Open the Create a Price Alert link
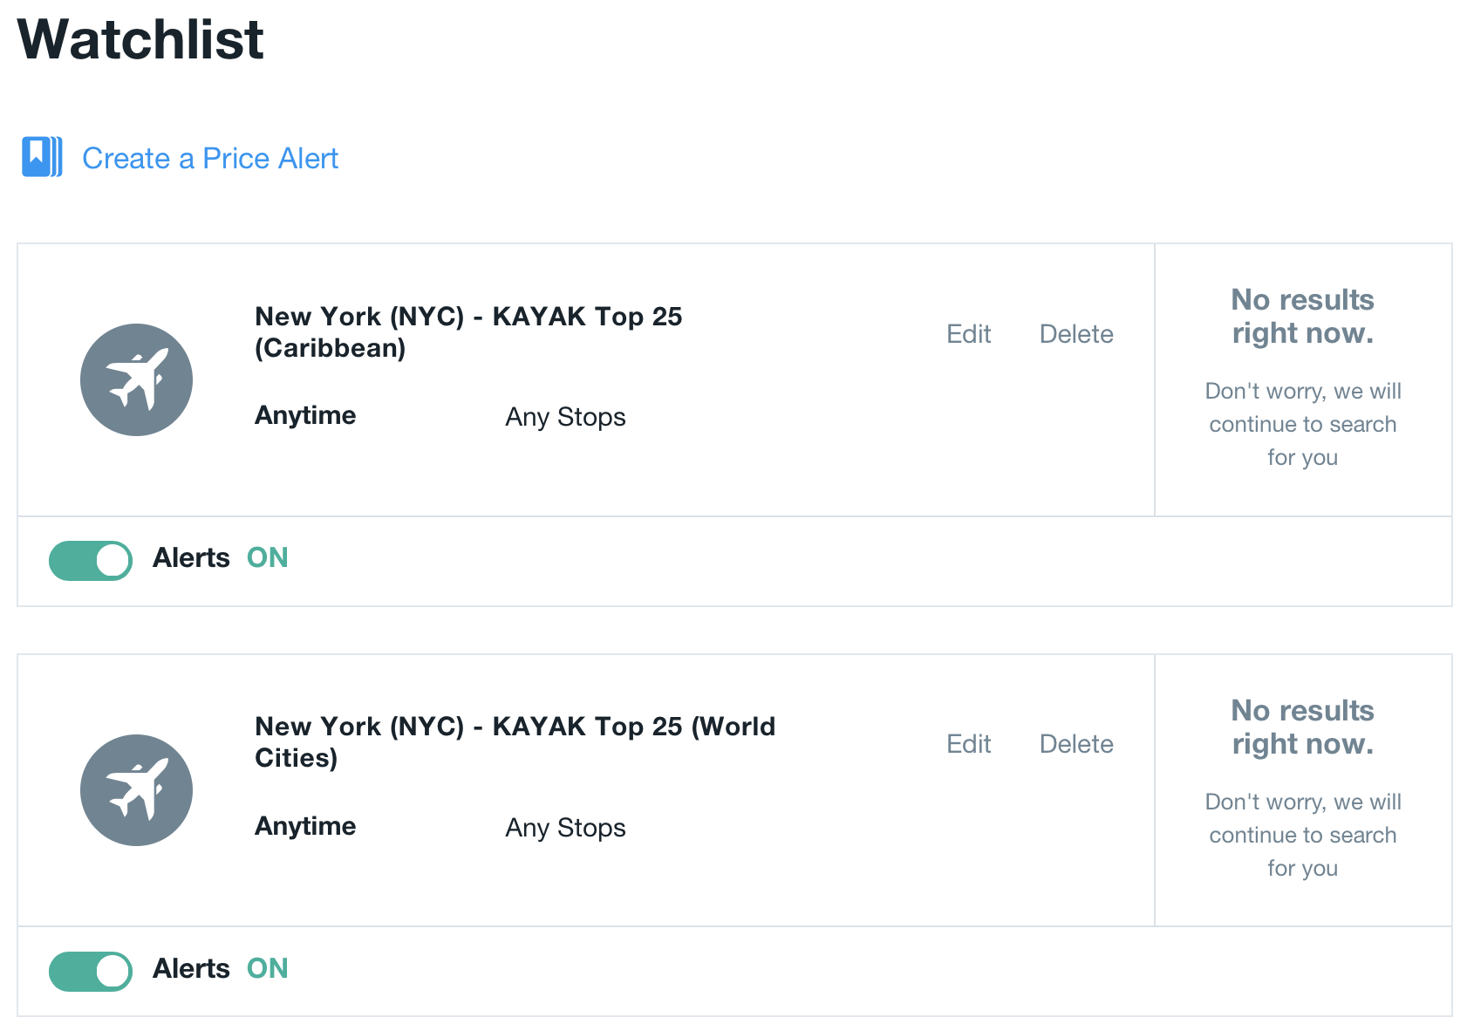 (x=209, y=159)
